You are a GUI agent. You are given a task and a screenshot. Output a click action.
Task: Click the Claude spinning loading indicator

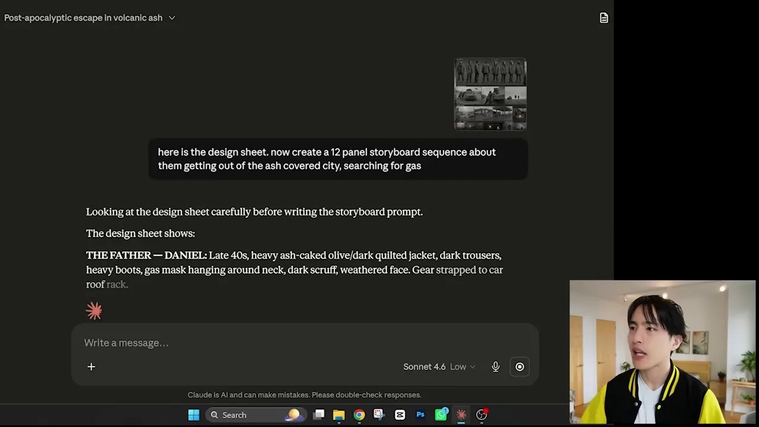coord(94,311)
